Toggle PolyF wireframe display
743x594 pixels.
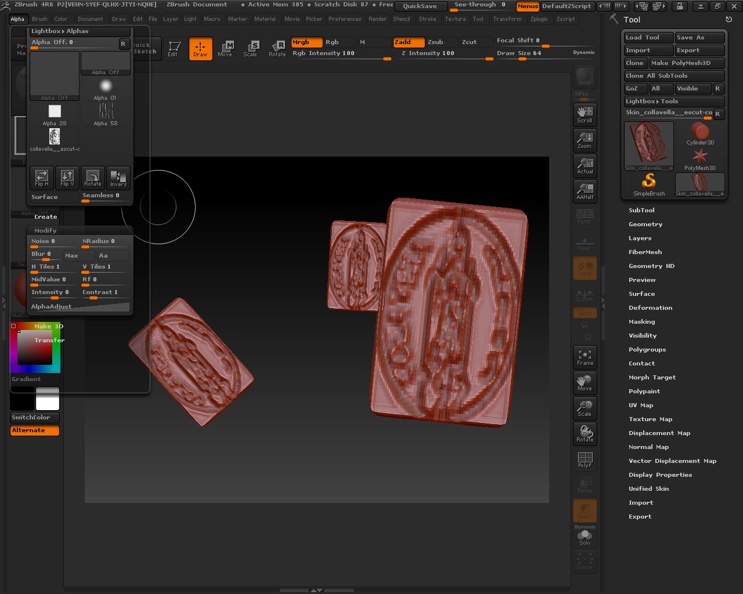[x=585, y=459]
